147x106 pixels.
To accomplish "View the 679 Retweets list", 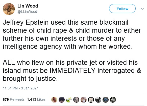I will [14, 99].
